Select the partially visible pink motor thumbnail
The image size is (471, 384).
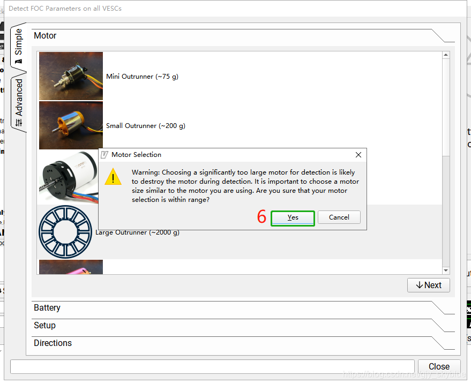click(71, 267)
